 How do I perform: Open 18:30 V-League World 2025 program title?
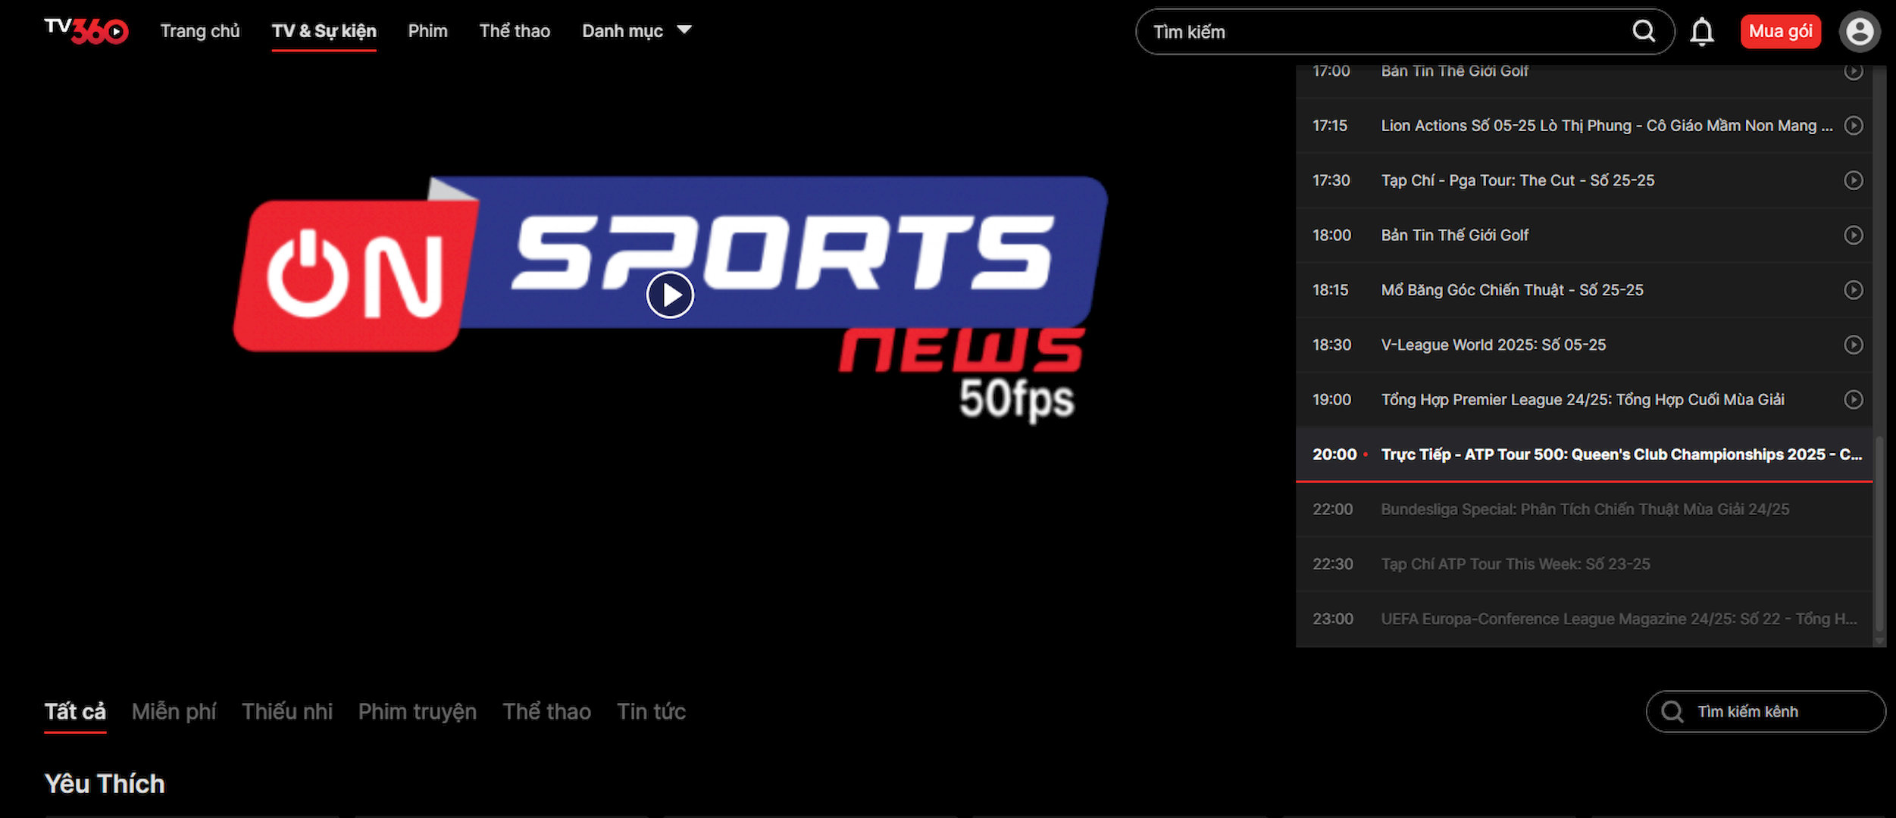pyautogui.click(x=1493, y=345)
